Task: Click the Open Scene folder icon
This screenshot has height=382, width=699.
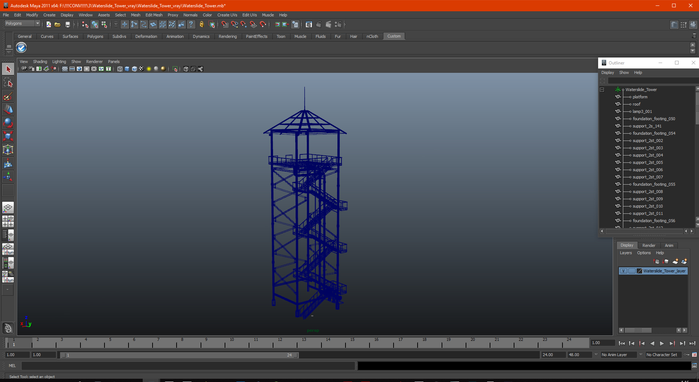Action: tap(58, 25)
